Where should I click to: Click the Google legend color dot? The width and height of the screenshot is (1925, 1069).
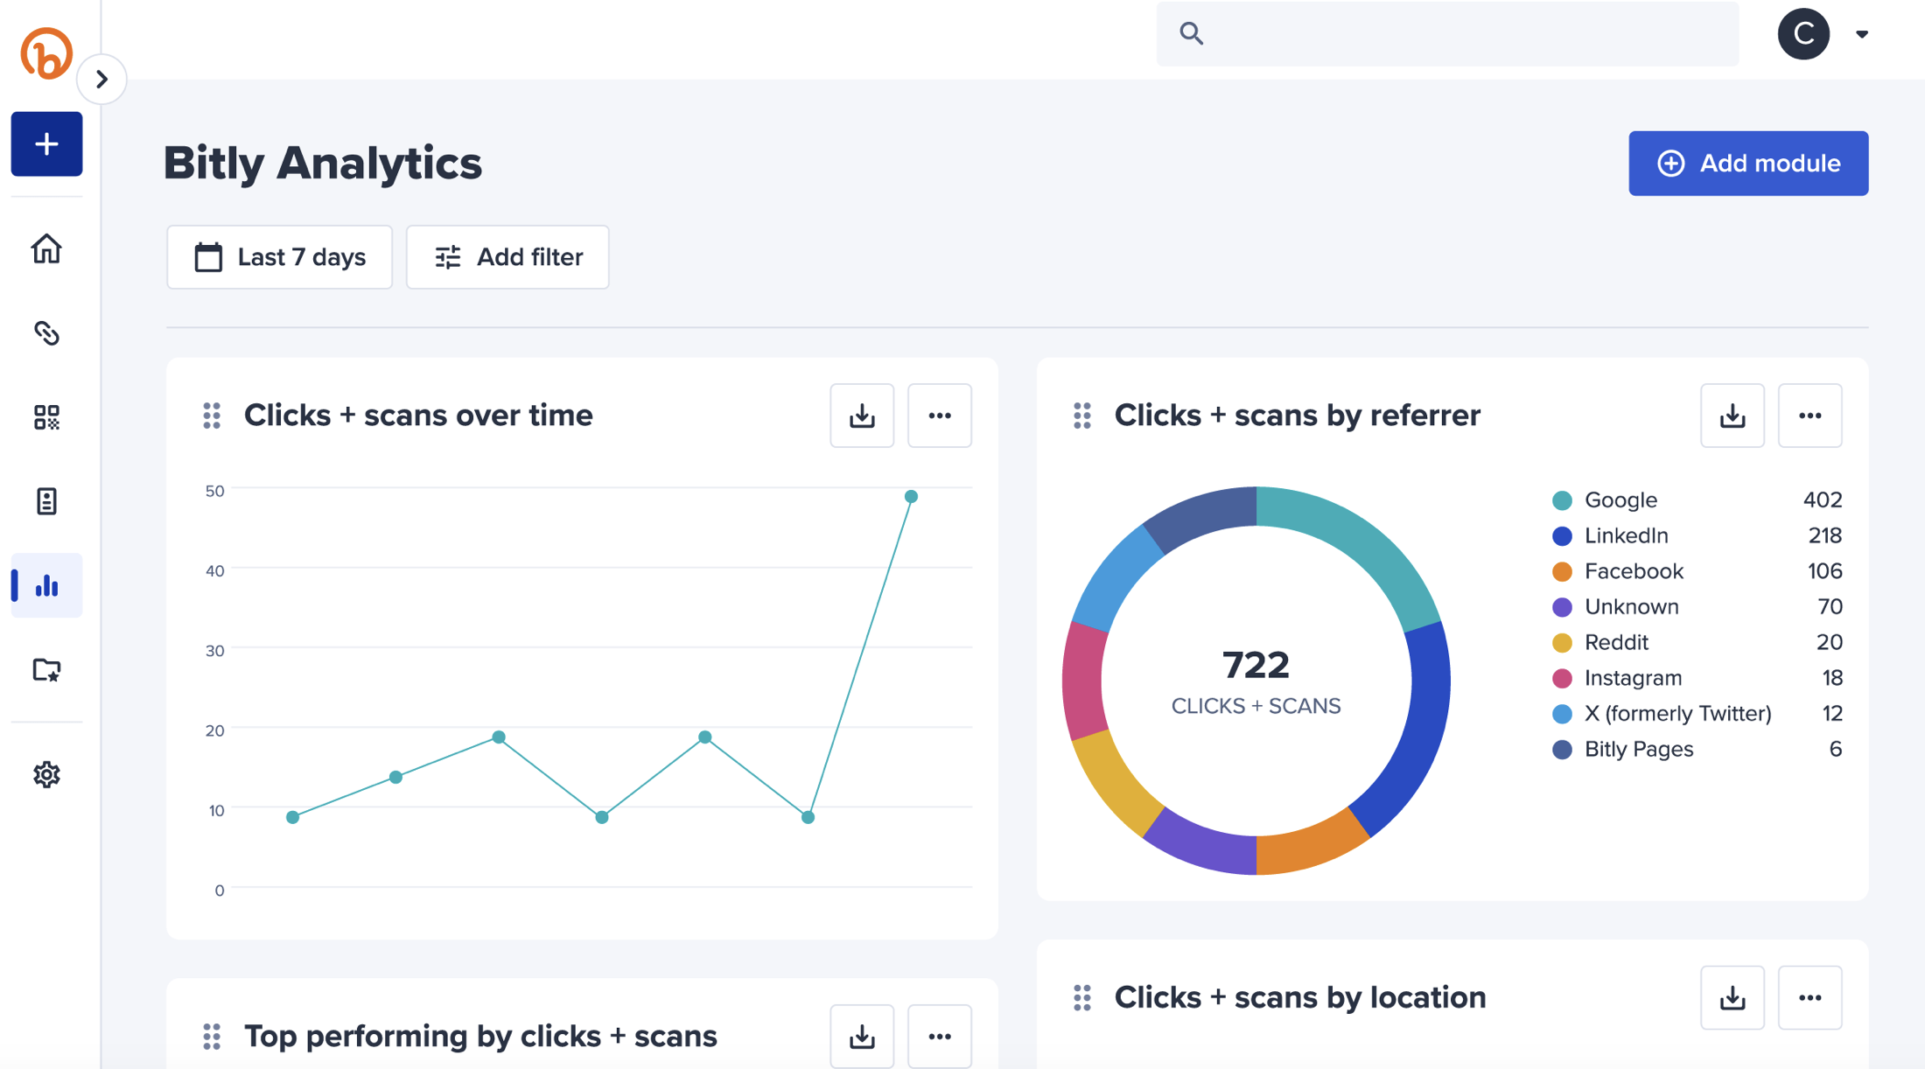[1562, 500]
